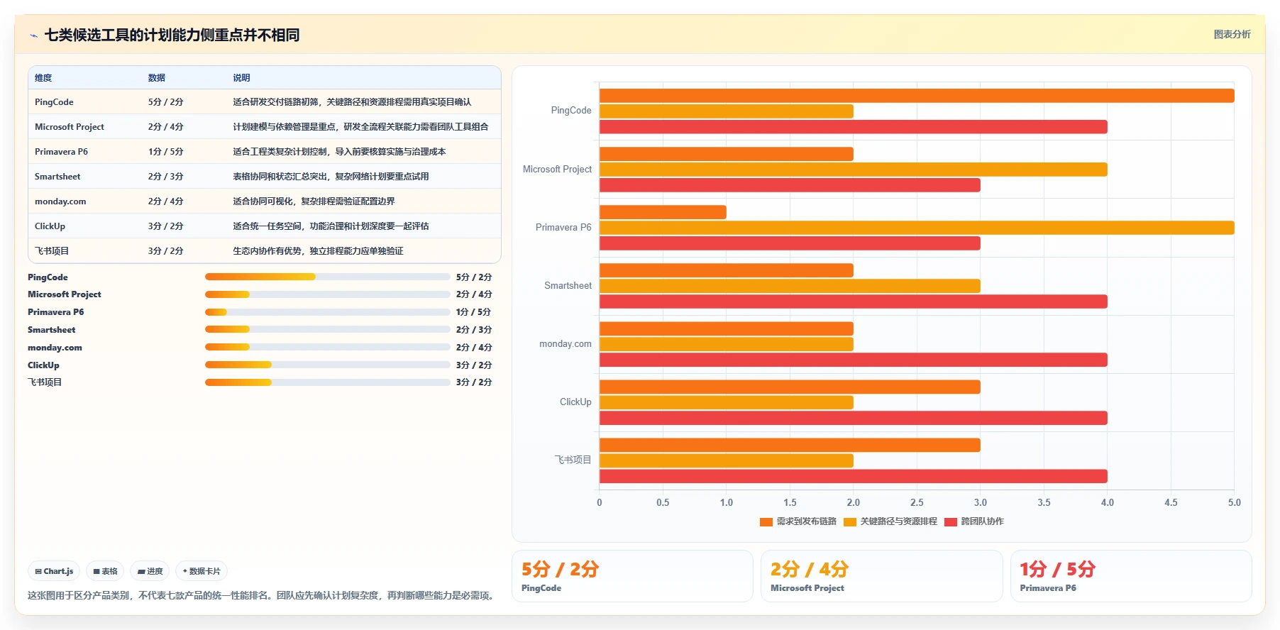Click Primavera P6 long yellow chart bar
Viewport: 1280px width, 630px height.
(x=917, y=228)
